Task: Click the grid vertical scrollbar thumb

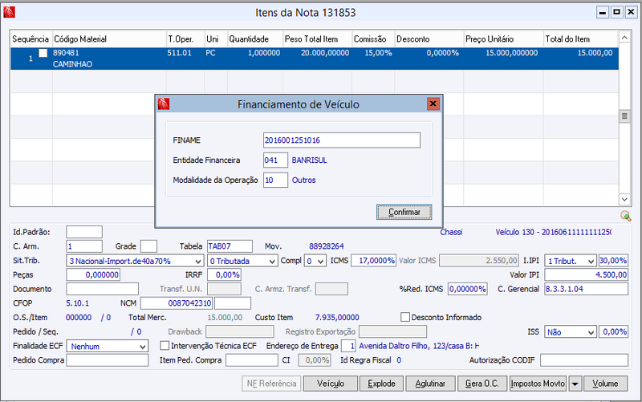Action: pos(624,116)
